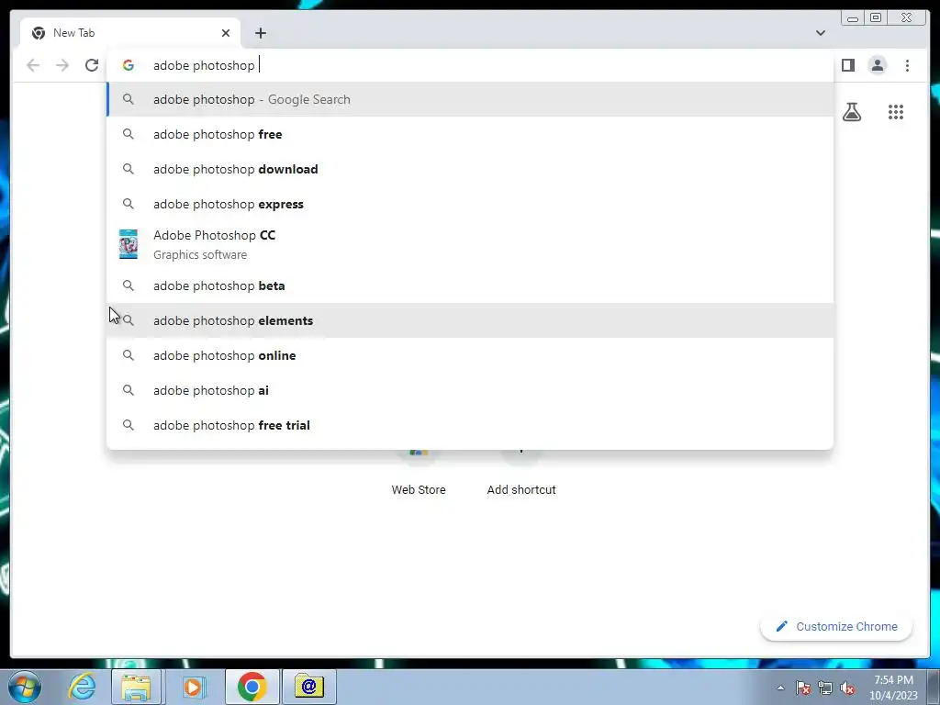Select Adobe Photoshop CC graphics software result

tap(470, 244)
